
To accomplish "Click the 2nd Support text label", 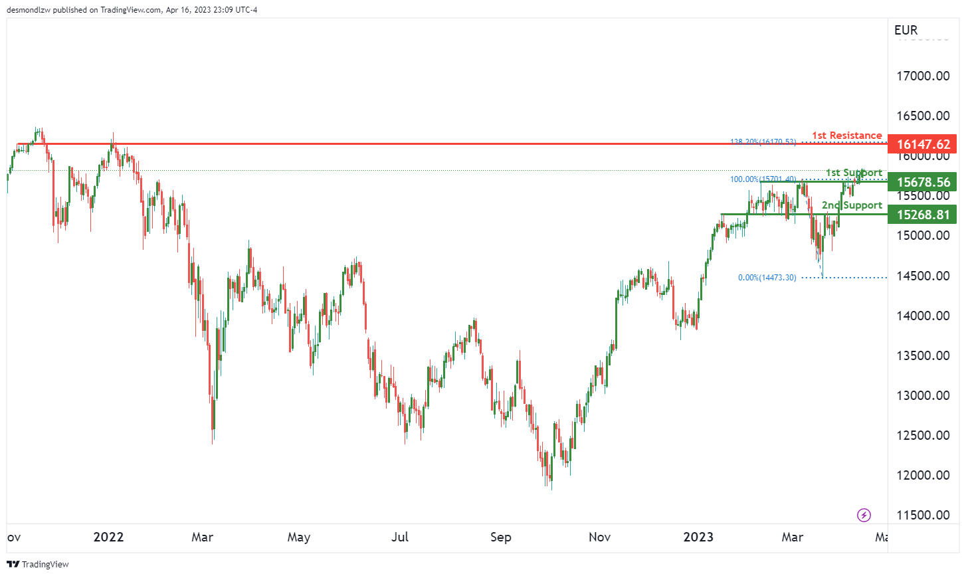I will [x=852, y=205].
